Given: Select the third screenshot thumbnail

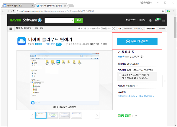Looking at the screenshot, I should (65, 115).
